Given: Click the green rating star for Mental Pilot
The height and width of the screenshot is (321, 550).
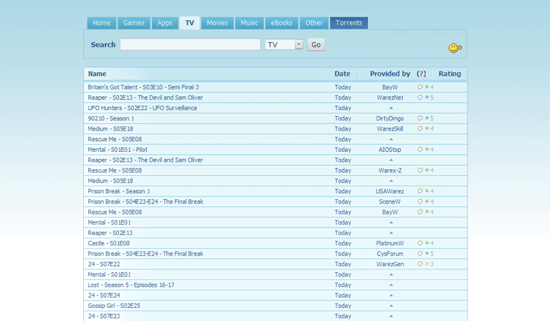Looking at the screenshot, I should (x=426, y=149).
